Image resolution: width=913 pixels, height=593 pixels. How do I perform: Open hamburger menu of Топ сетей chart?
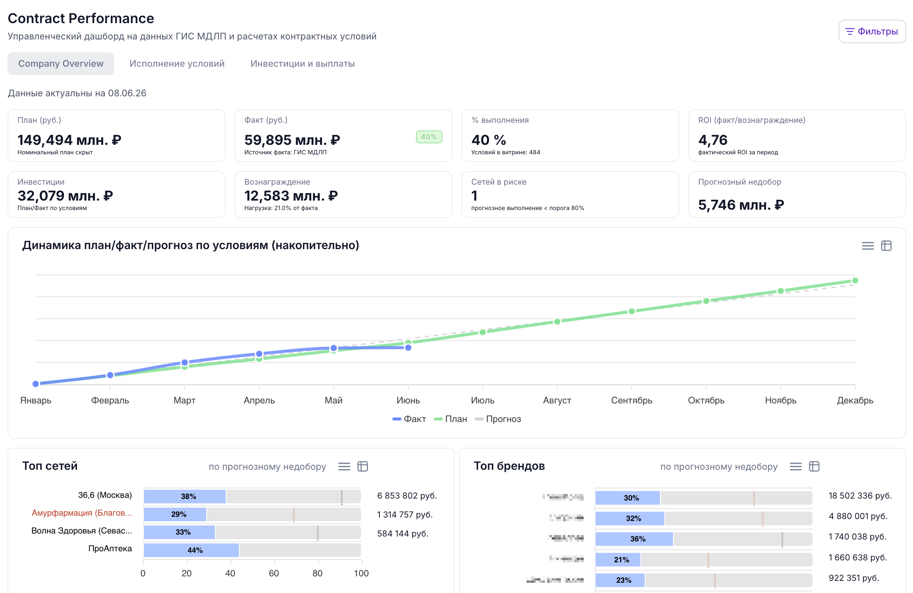[x=344, y=466]
